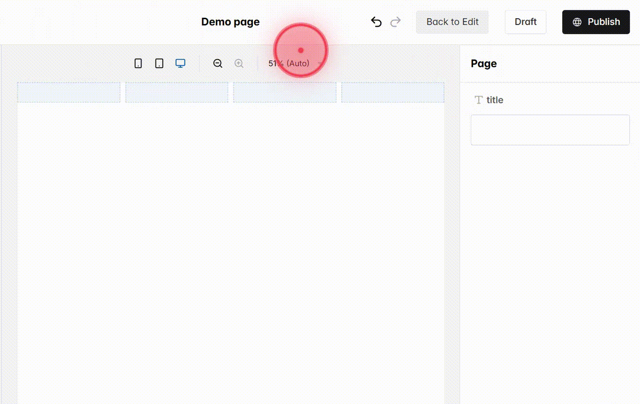Redo the last change
Image resolution: width=640 pixels, height=404 pixels.
(x=396, y=21)
